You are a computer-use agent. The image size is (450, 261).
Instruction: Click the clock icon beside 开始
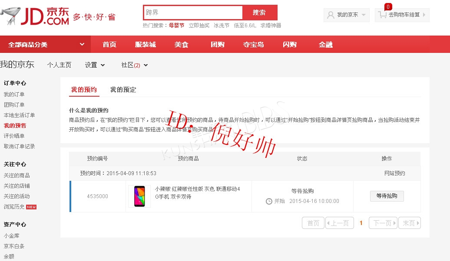coord(269,201)
